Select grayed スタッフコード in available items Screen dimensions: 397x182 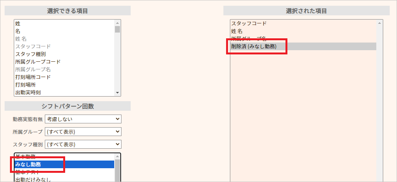click(x=33, y=46)
